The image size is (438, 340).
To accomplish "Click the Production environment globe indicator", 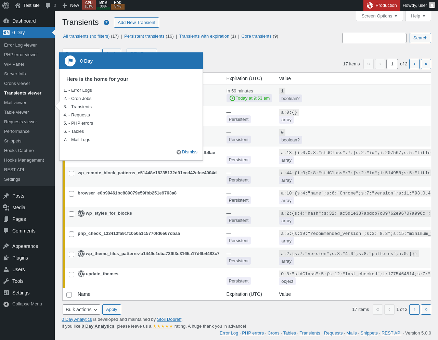I will pos(370,5).
